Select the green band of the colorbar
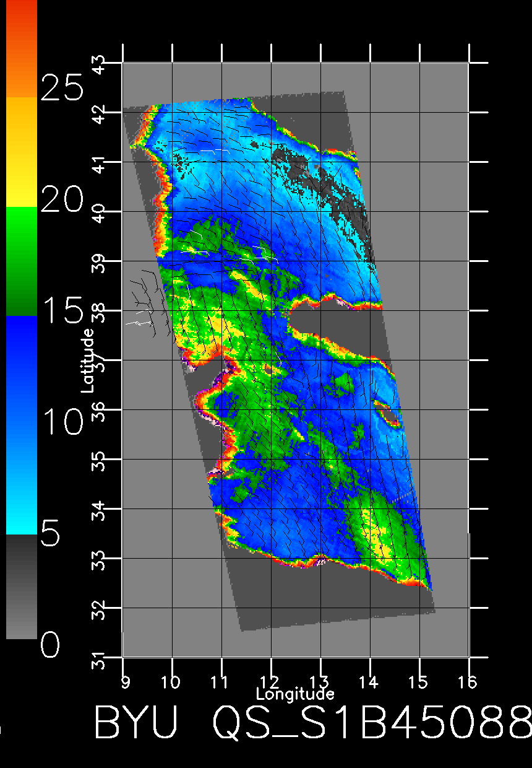 [22, 261]
